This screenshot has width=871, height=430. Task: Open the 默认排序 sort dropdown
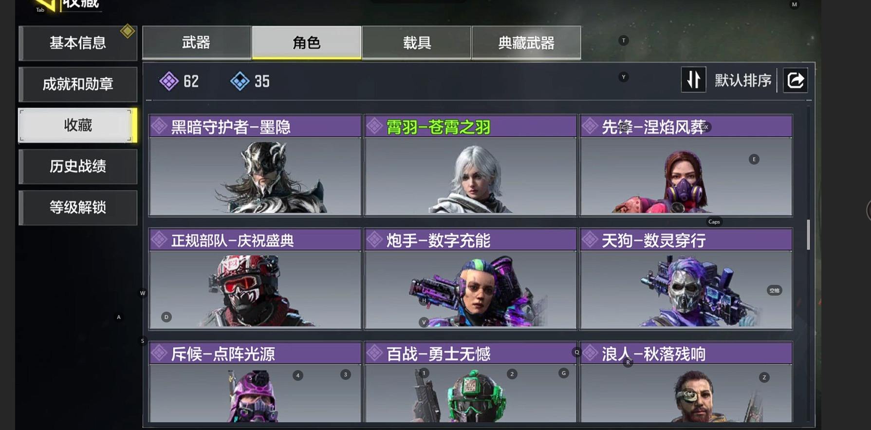click(743, 80)
